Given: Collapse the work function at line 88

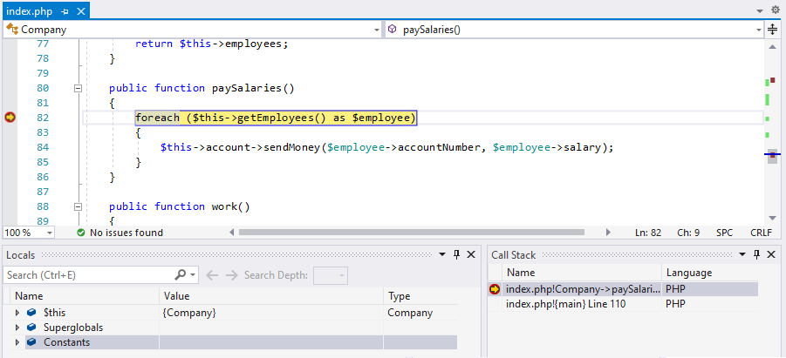Looking at the screenshot, I should [78, 206].
